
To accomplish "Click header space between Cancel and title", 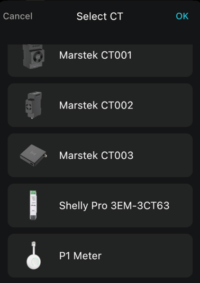I will coord(54,16).
